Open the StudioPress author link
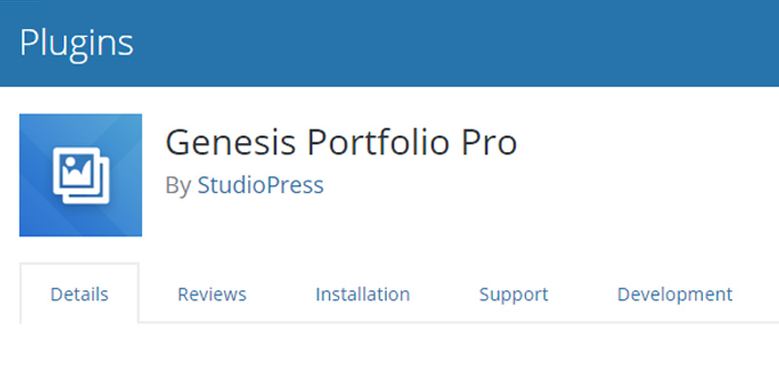This screenshot has width=779, height=378. (261, 185)
